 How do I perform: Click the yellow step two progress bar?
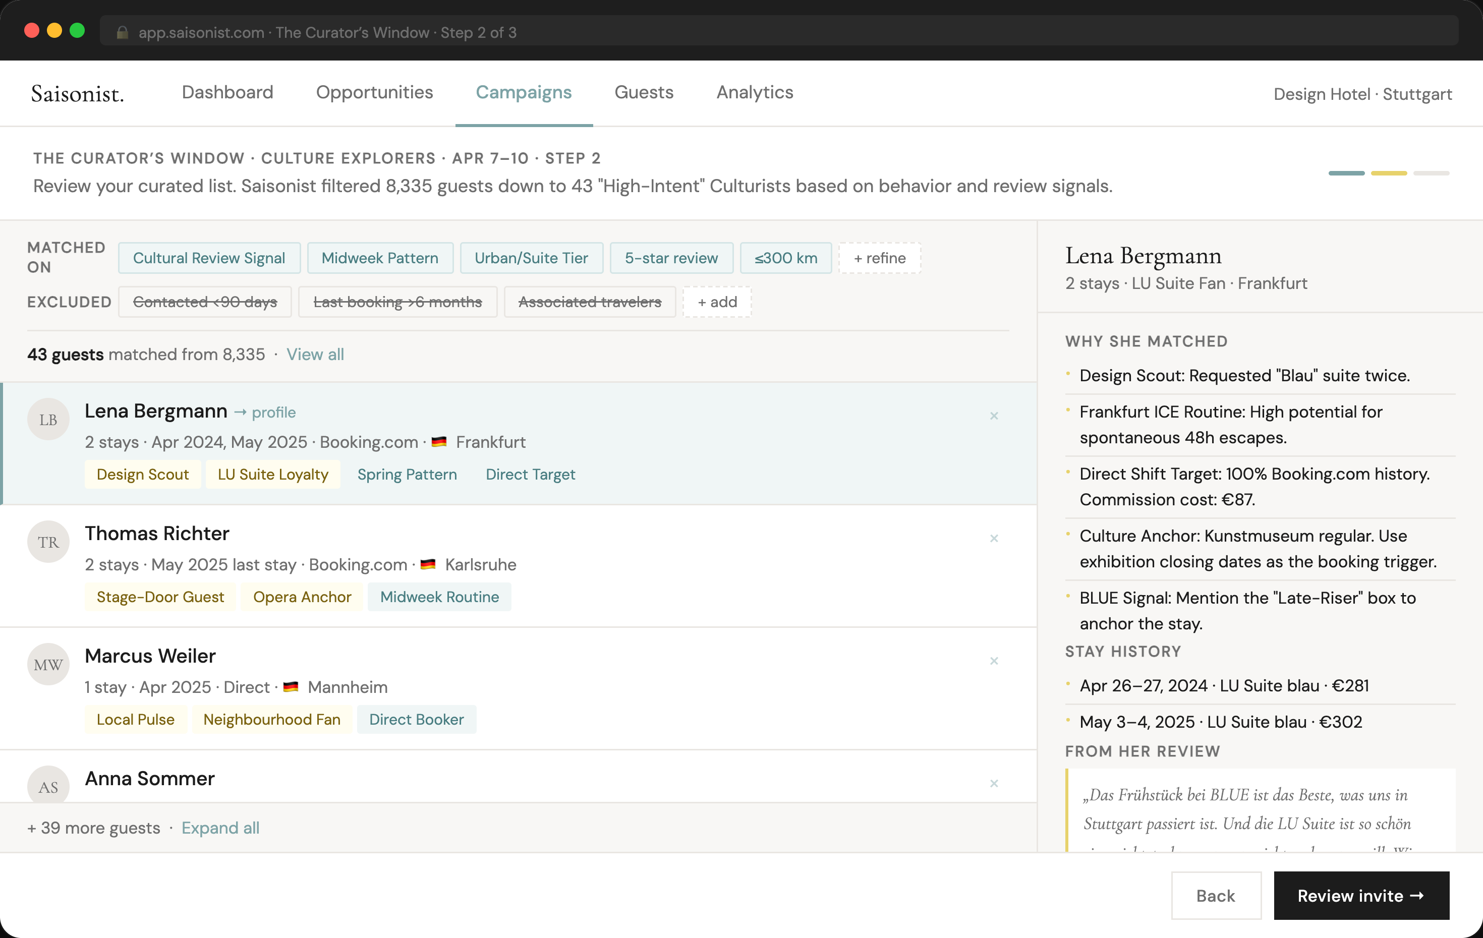[1388, 173]
